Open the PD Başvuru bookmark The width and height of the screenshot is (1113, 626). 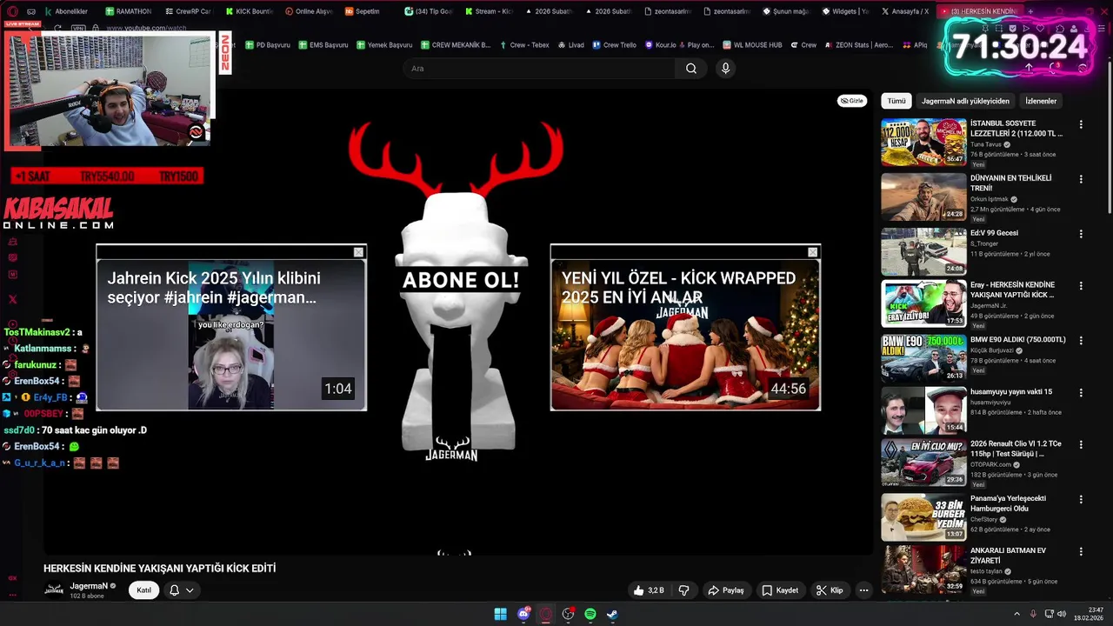(x=268, y=44)
